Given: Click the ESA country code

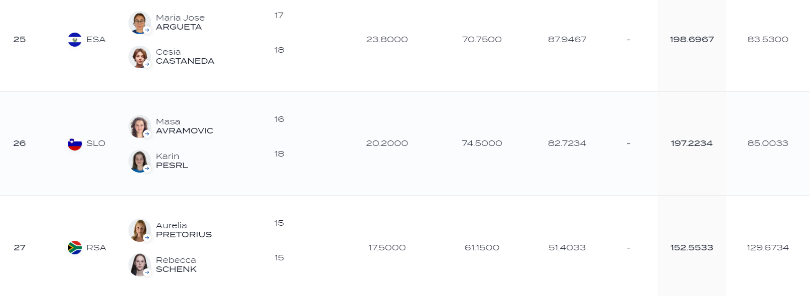Looking at the screenshot, I should pyautogui.click(x=96, y=40).
